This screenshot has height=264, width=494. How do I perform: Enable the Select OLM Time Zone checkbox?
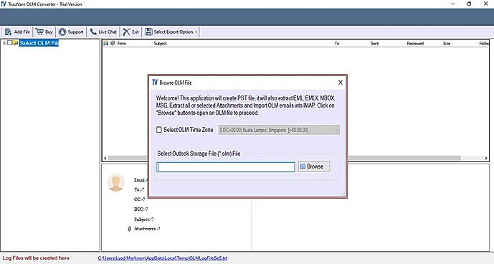(159, 130)
